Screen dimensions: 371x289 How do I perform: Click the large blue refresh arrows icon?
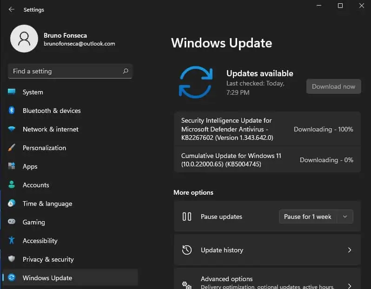pyautogui.click(x=196, y=82)
